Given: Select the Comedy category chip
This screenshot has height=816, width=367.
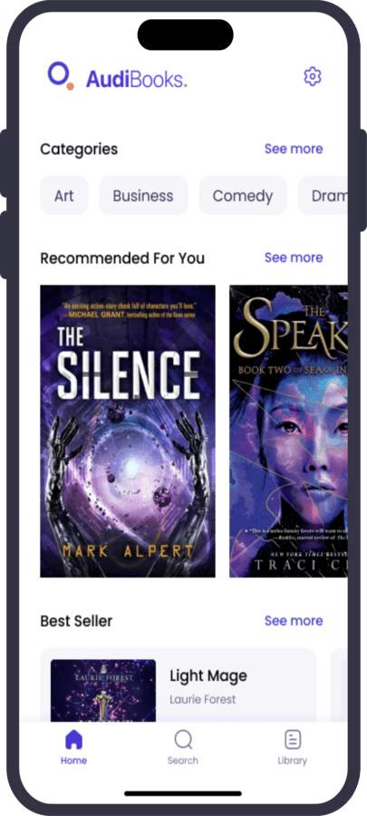Looking at the screenshot, I should click(243, 196).
